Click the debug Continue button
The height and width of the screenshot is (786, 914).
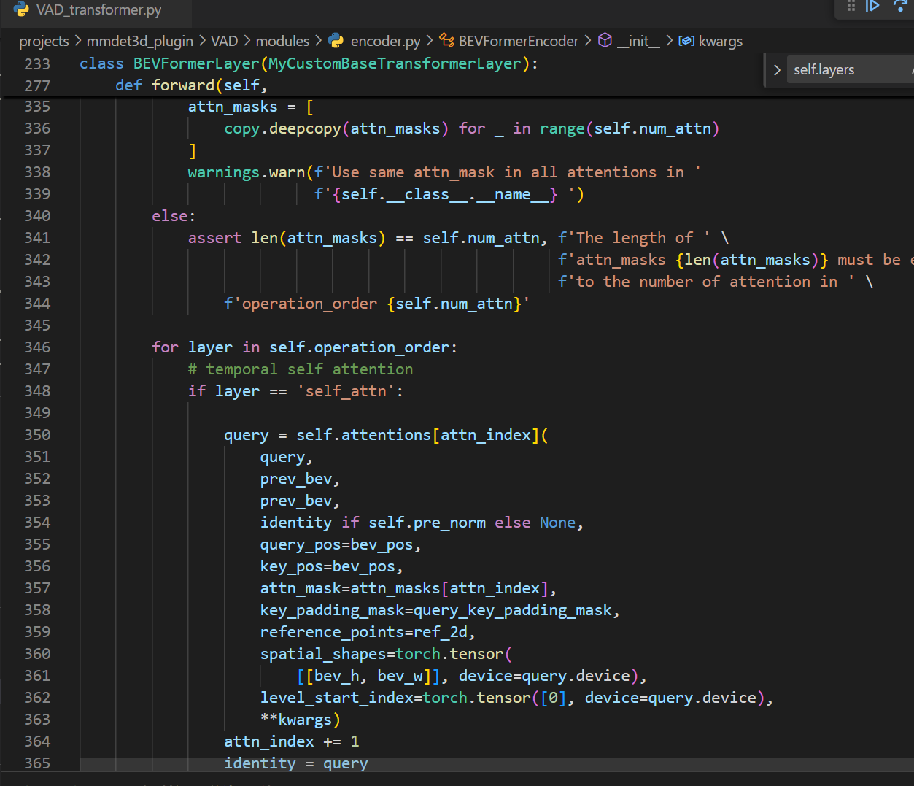[872, 6]
